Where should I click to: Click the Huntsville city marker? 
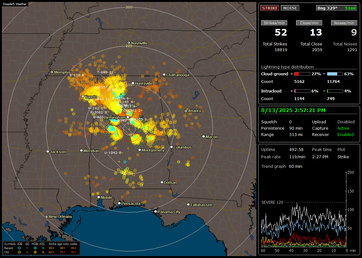click(133, 83)
